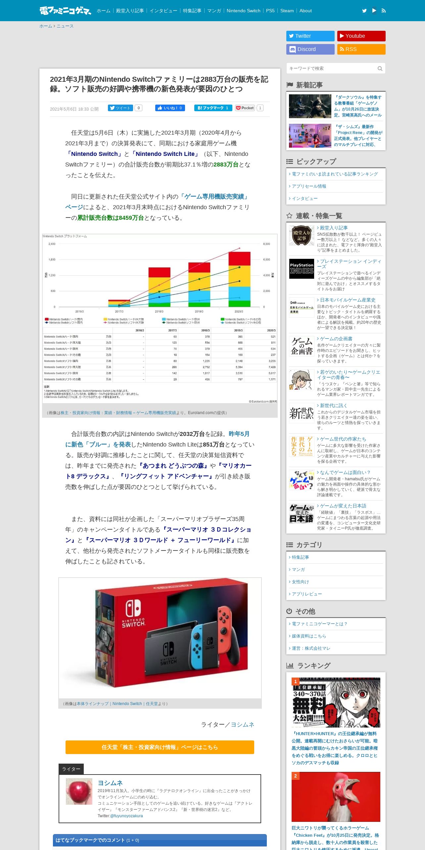Open the アプリセール情報 link
The width and height of the screenshot is (425, 850).
(309, 186)
